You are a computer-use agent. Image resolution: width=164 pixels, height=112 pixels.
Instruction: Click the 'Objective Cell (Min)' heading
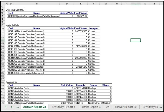click(15, 10)
